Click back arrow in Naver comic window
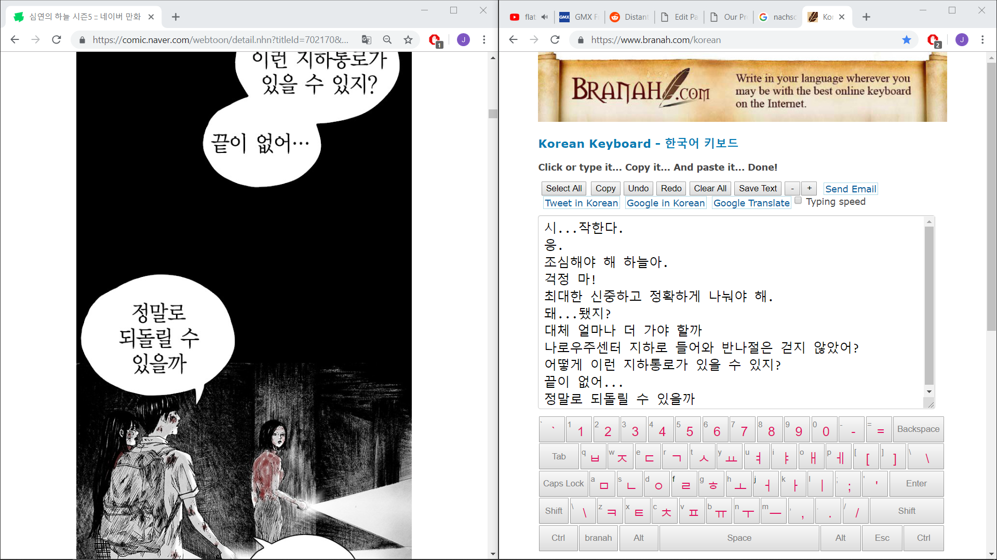Screen dimensions: 997x560 [x=15, y=40]
